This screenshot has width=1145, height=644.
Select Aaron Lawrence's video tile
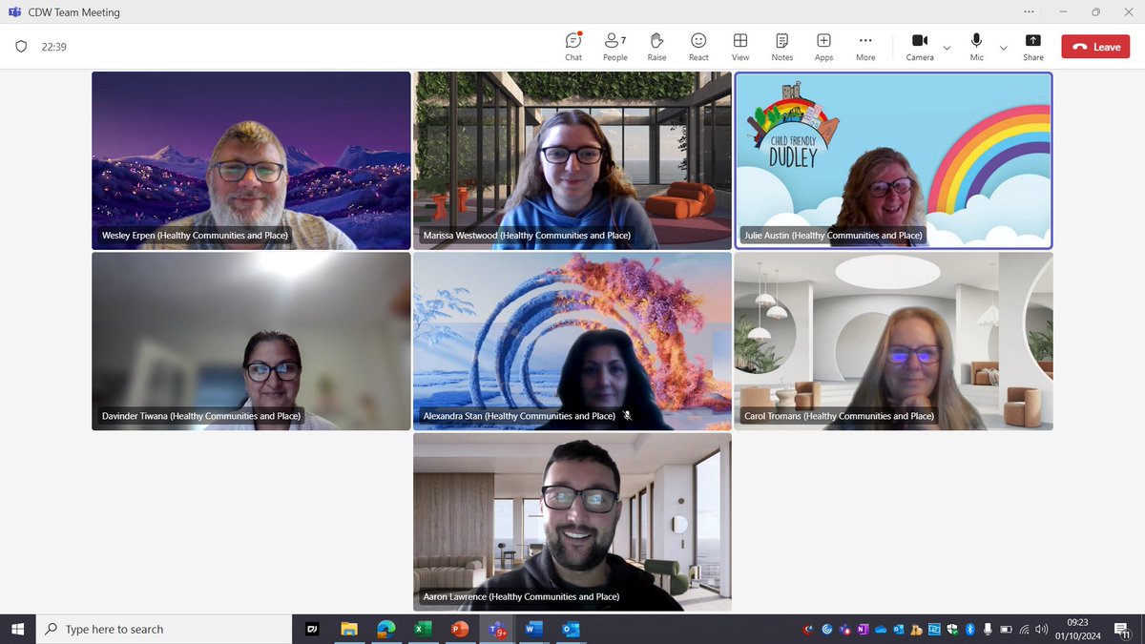click(572, 522)
